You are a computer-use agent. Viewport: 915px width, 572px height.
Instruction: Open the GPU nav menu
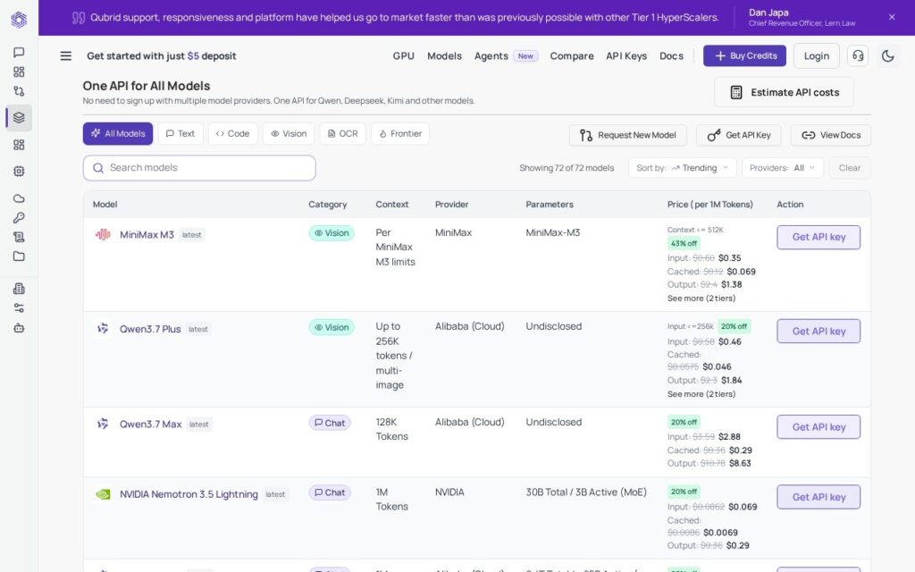tap(403, 56)
